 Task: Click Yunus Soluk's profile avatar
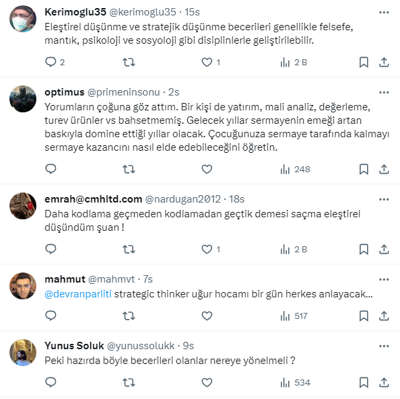click(23, 353)
